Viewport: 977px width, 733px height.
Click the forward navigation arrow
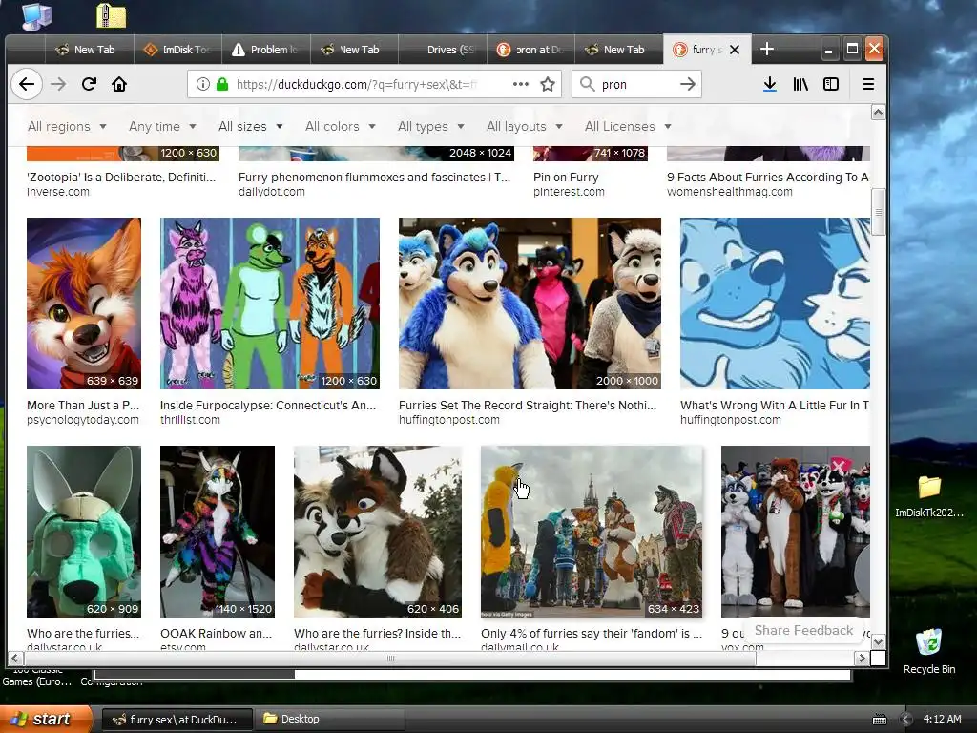click(58, 84)
